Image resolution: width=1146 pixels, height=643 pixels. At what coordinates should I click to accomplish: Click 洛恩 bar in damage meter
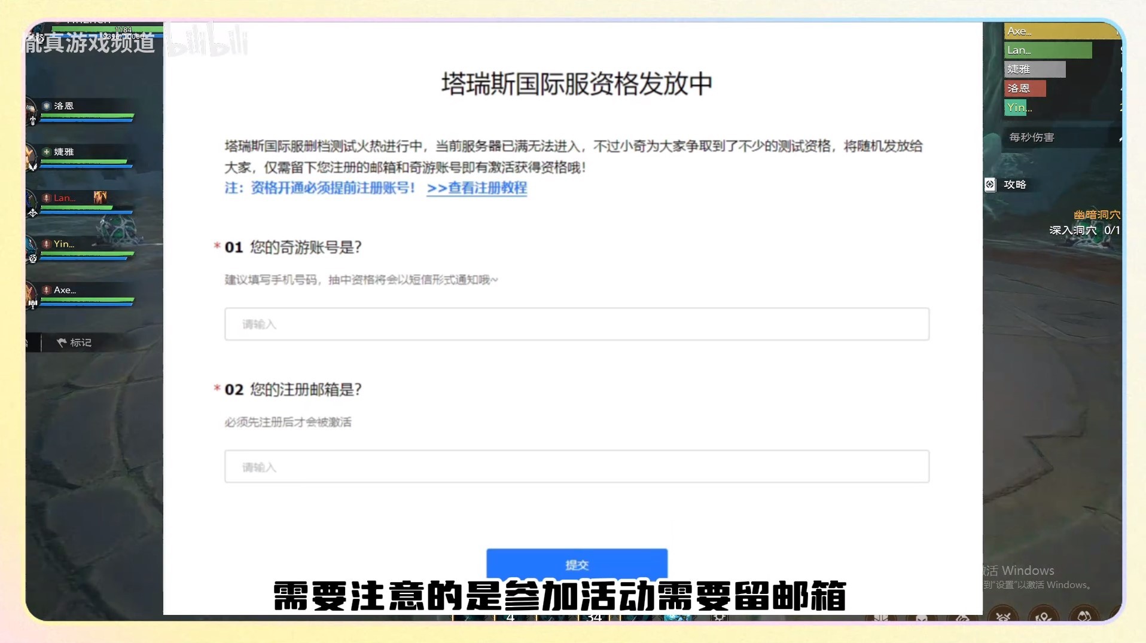[x=1025, y=88]
